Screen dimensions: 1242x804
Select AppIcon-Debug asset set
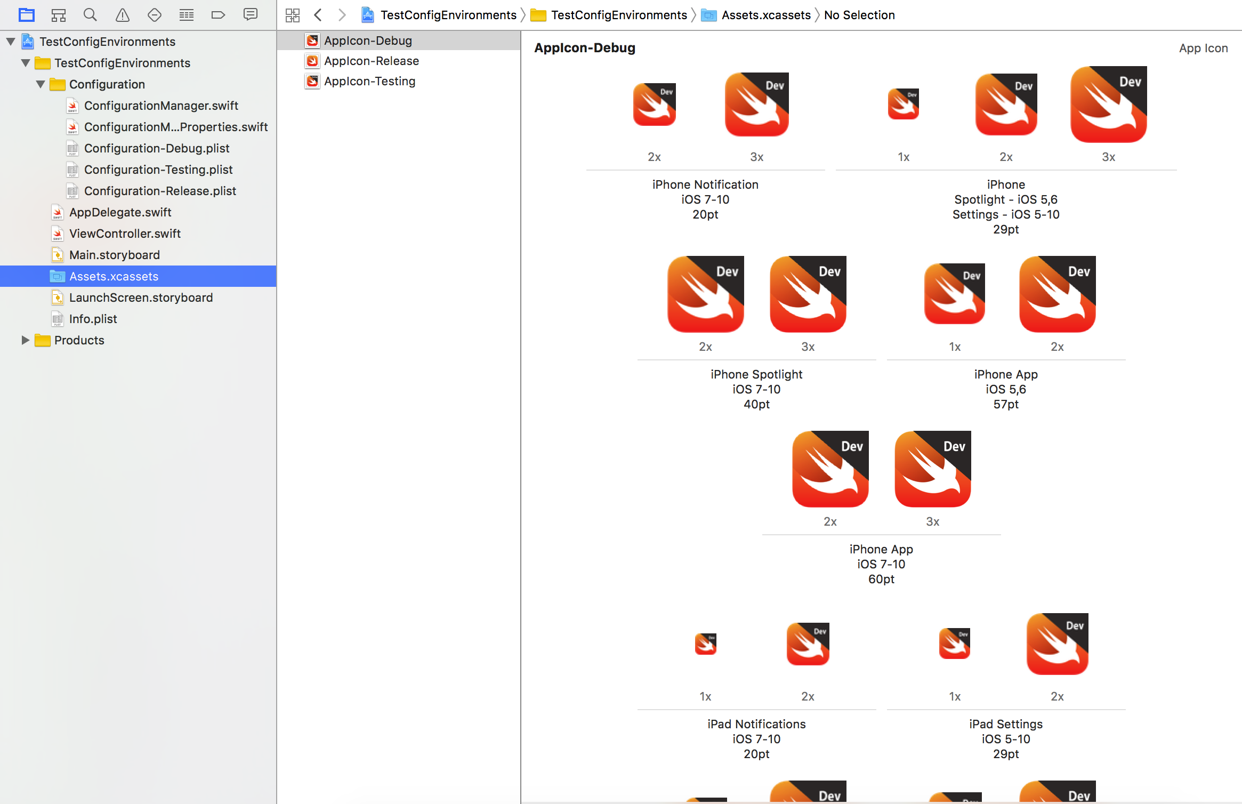click(399, 41)
